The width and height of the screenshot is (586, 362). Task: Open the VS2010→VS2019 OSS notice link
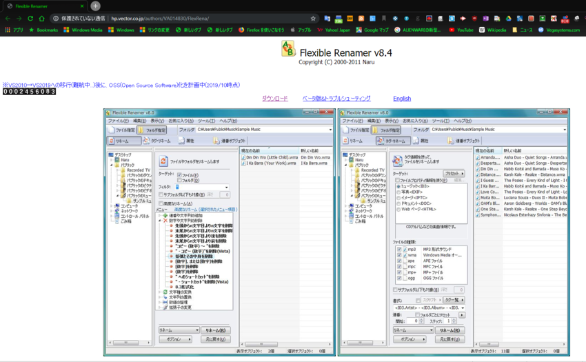121,86
